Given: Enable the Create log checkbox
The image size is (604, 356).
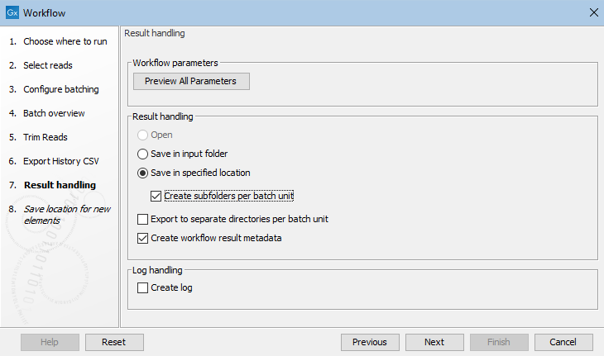Looking at the screenshot, I should 143,287.
